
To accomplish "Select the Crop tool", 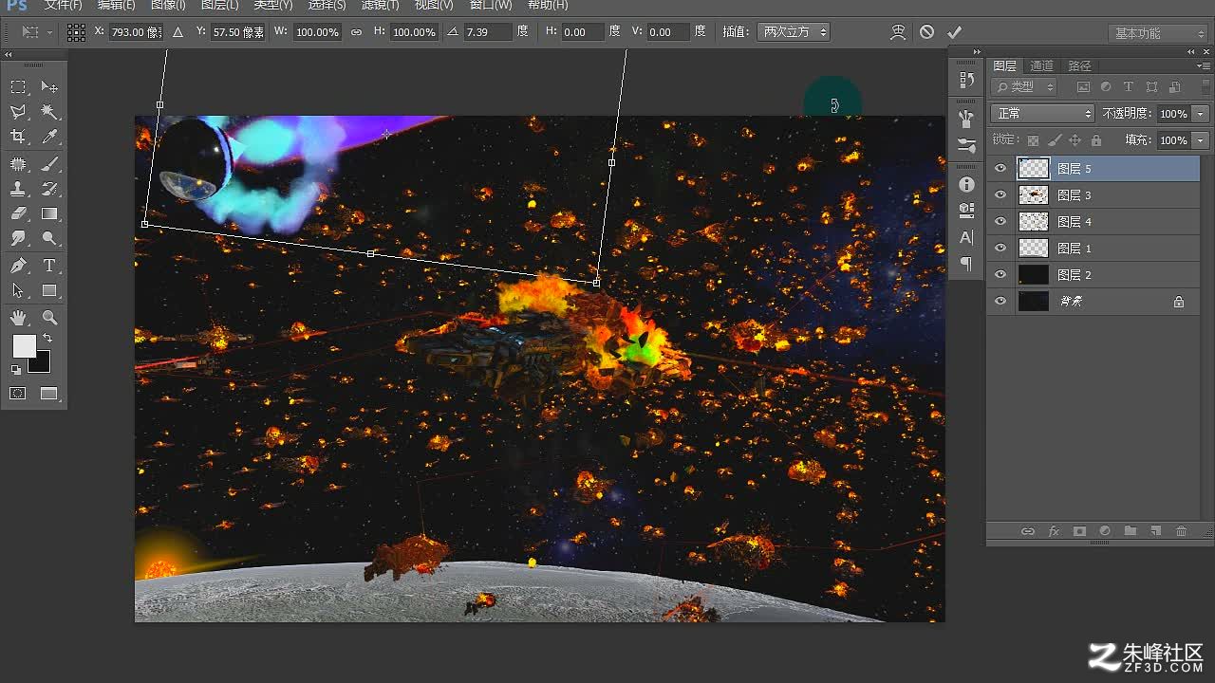I will tap(18, 138).
